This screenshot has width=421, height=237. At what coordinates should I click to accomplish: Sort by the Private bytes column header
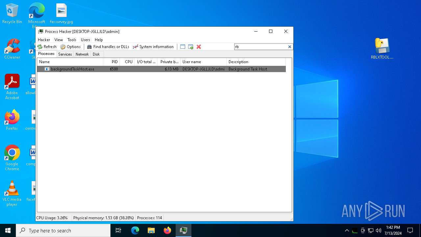pyautogui.click(x=169, y=62)
